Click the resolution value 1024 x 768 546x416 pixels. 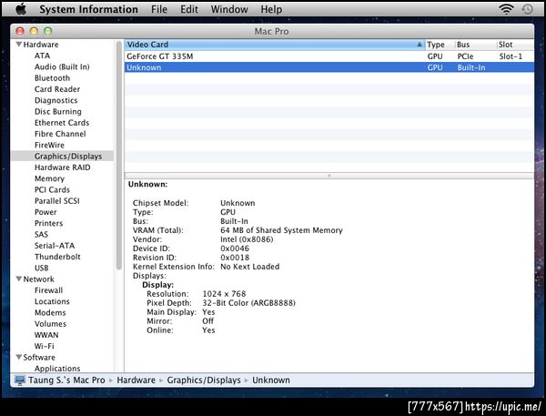pos(224,294)
